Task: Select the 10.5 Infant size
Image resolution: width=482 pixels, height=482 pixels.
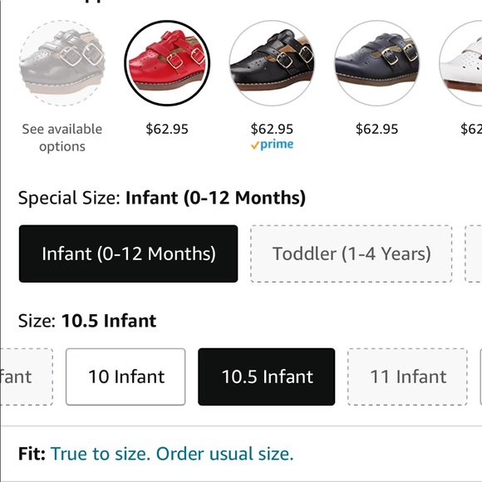Action: (x=267, y=376)
